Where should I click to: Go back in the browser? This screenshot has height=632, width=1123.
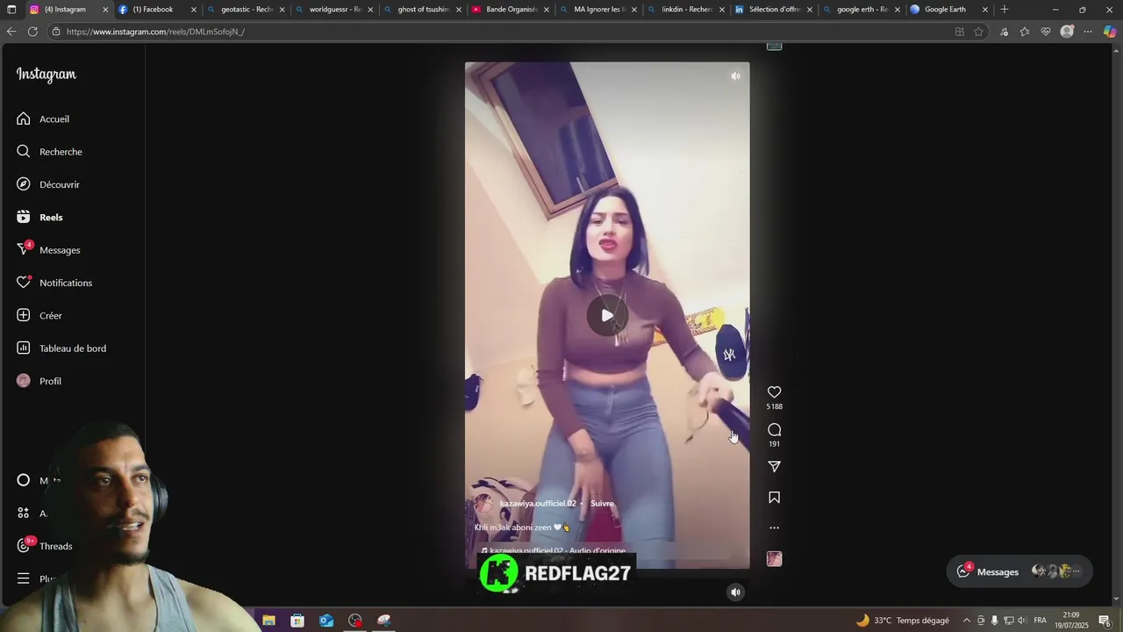(x=11, y=32)
